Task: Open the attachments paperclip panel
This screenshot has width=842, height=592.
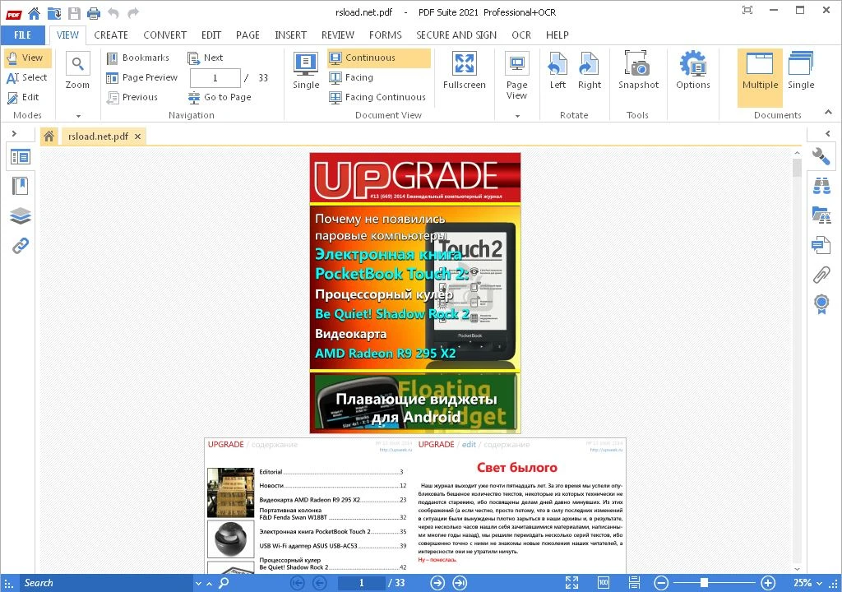Action: (x=820, y=274)
